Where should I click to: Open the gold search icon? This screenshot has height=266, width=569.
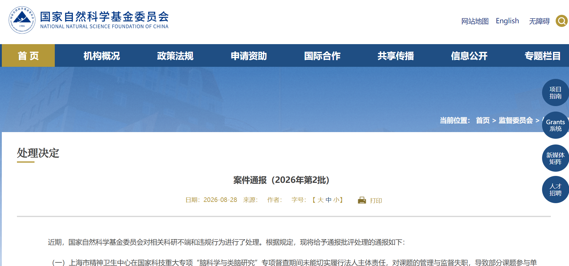pyautogui.click(x=562, y=21)
